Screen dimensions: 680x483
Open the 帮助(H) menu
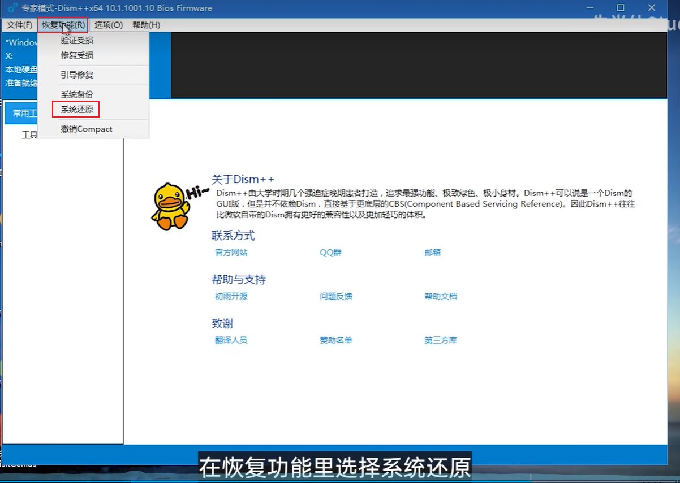(146, 25)
